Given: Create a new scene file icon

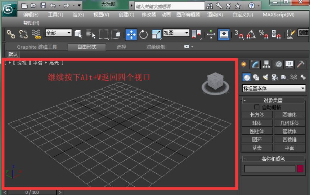Looking at the screenshot, I should point(24,5).
